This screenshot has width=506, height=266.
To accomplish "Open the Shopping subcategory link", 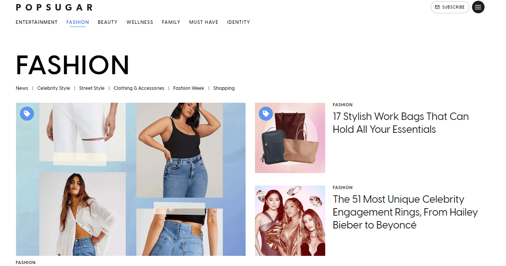I will (224, 88).
